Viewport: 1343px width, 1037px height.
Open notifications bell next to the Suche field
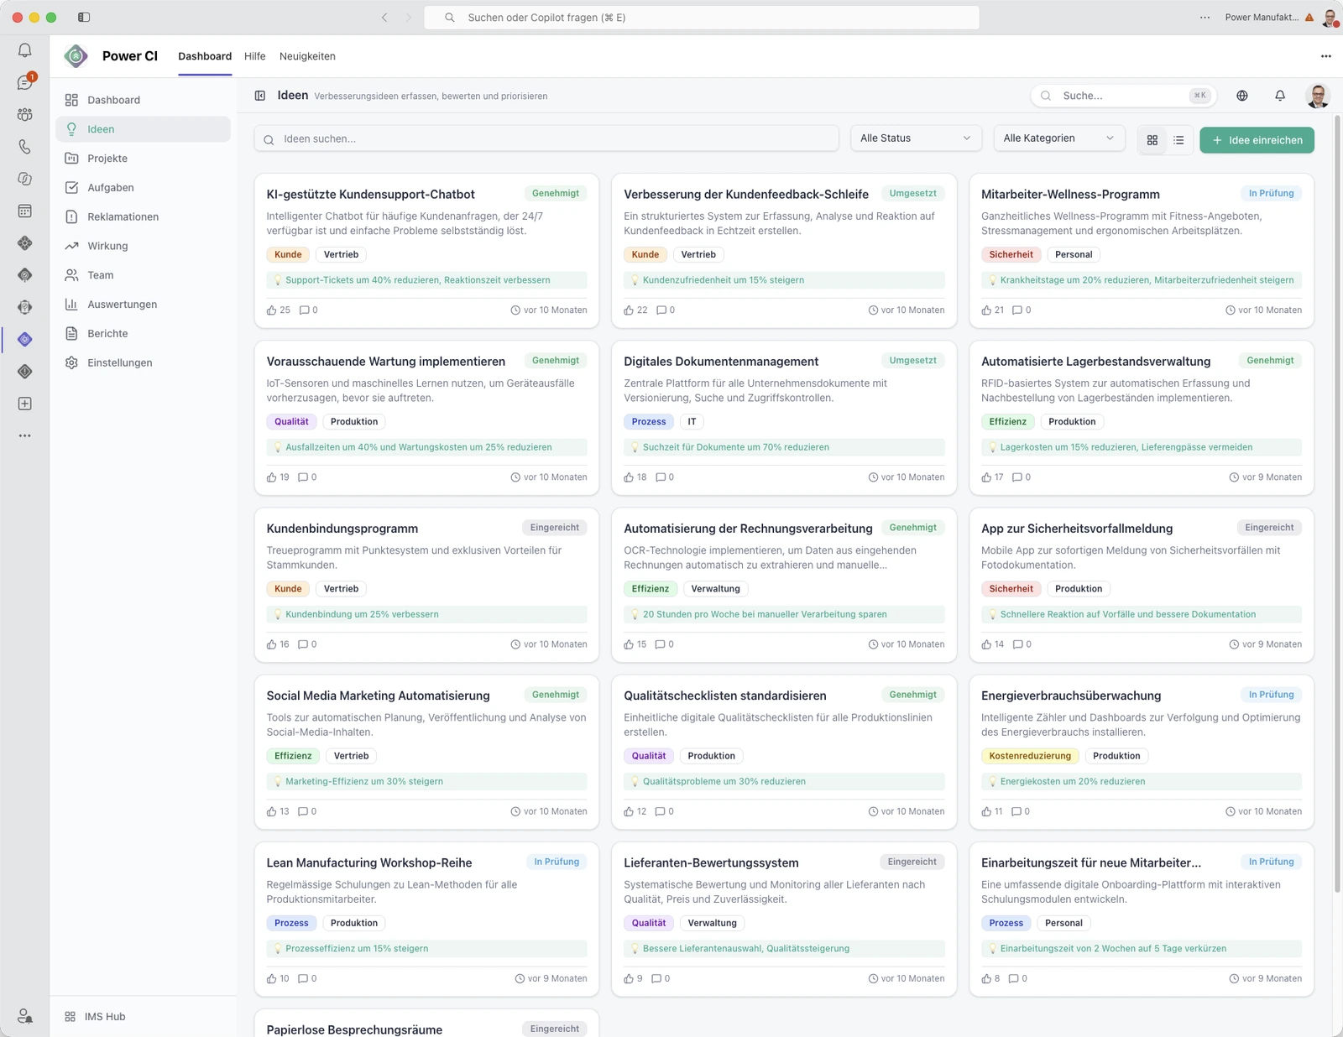[x=1280, y=96]
